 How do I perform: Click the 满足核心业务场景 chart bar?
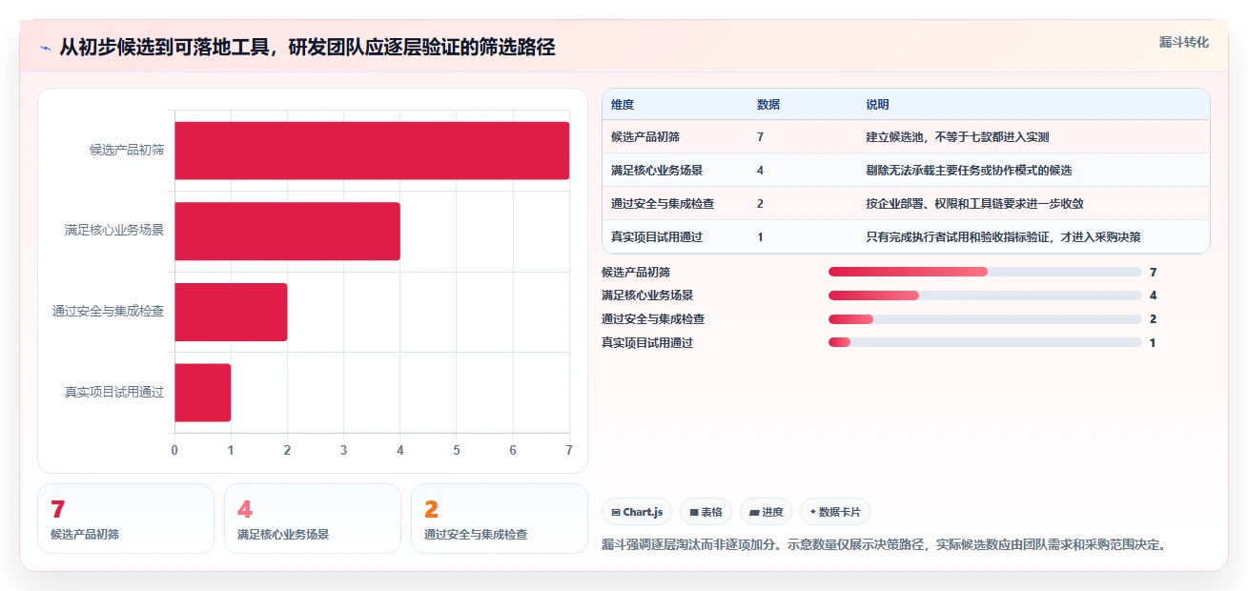pos(287,231)
